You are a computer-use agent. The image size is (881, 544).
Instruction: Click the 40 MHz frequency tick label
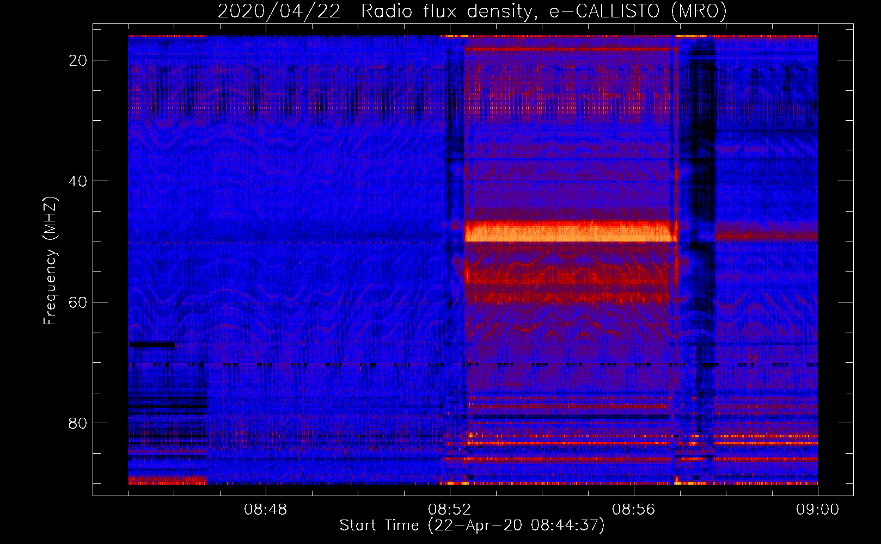click(78, 181)
